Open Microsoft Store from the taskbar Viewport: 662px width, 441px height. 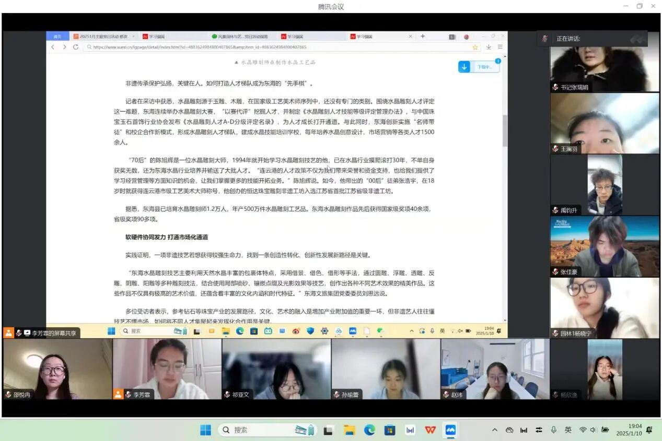point(390,430)
